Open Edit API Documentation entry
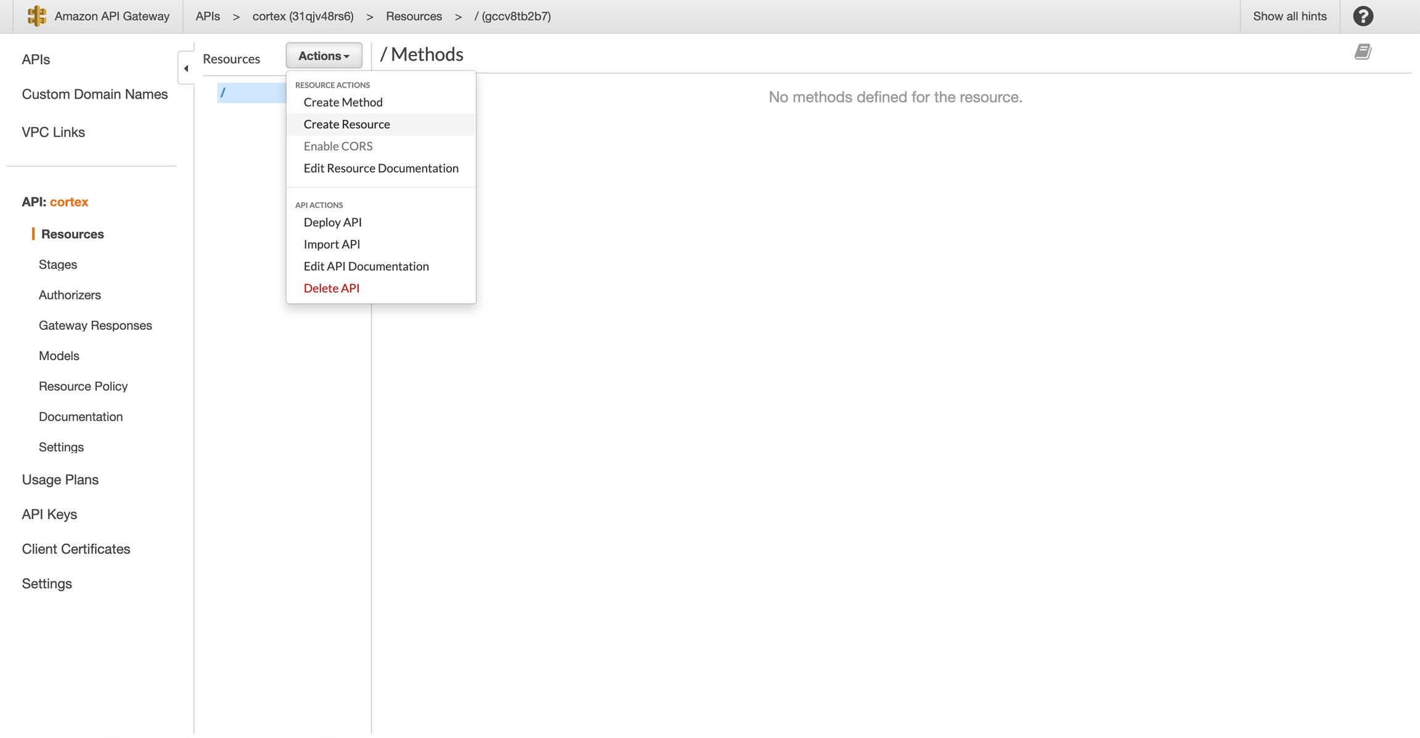Screen dimensions: 1420x738 click(x=365, y=266)
